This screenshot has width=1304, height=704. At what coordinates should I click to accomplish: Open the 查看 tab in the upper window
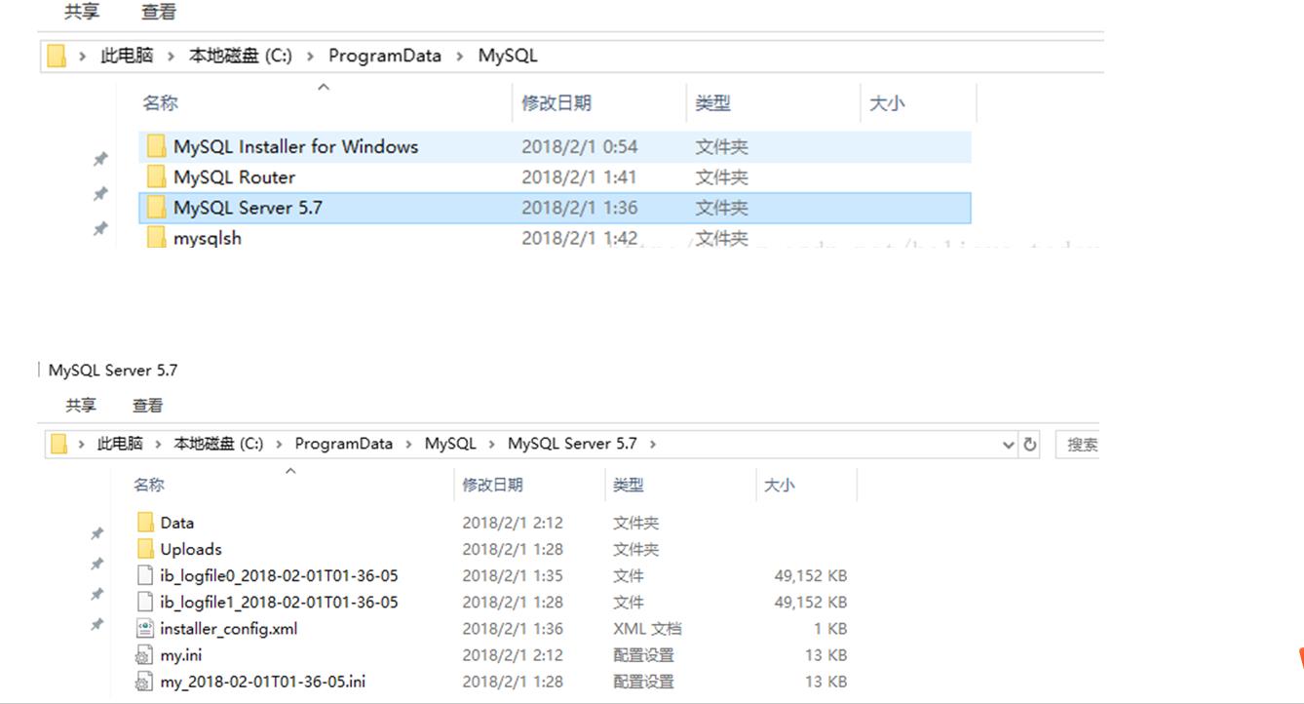click(x=159, y=12)
